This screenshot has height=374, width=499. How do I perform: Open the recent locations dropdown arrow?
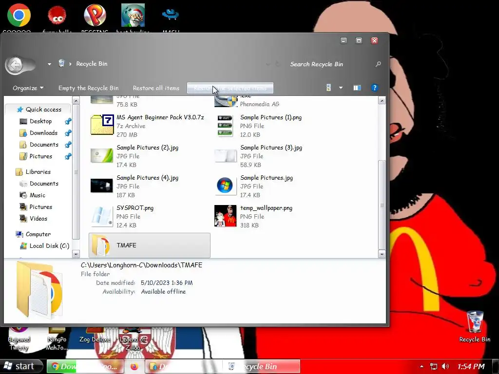pyautogui.click(x=49, y=64)
